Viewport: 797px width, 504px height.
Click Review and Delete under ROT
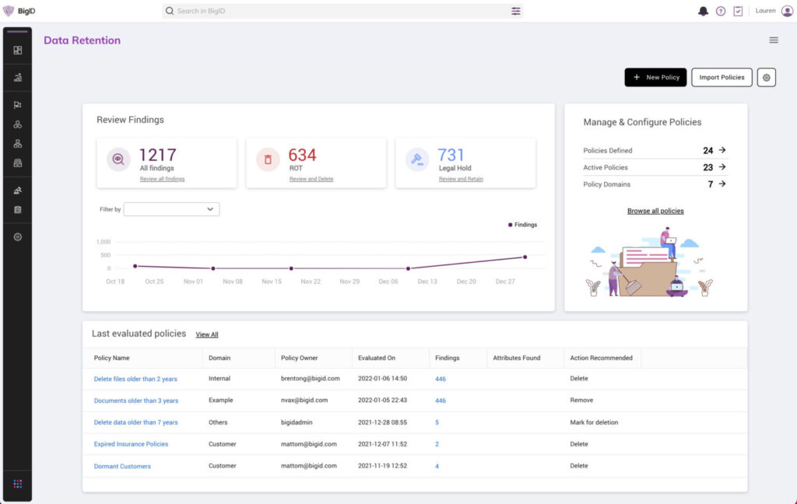click(311, 179)
